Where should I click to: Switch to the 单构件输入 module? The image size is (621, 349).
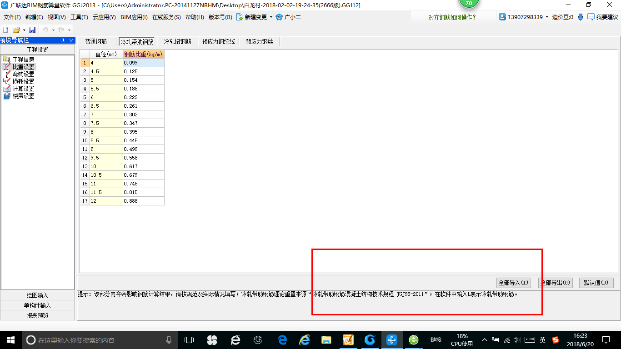coord(37,305)
